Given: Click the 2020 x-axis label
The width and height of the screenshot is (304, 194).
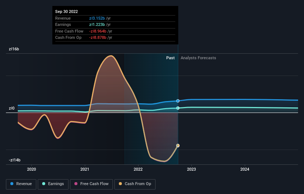Looking at the screenshot, I should [31, 169].
